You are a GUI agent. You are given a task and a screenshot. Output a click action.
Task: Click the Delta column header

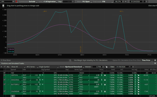click(x=146, y=70)
